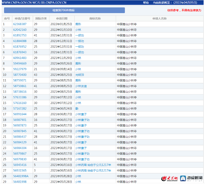205x184 pixels.
Task: Open registration number 61876943
Action: [20, 52]
